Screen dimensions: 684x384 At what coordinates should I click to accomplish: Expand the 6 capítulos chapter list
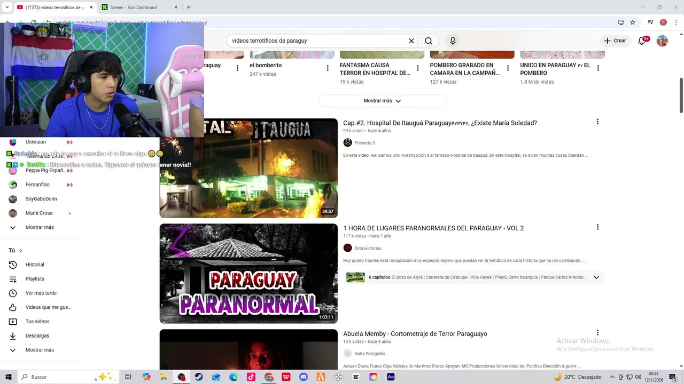(596, 277)
